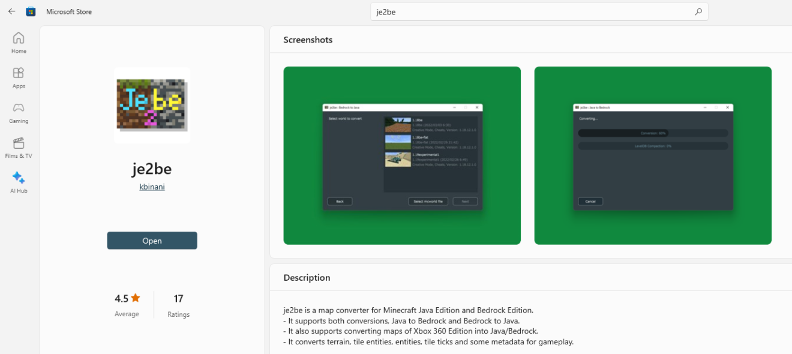This screenshot has height=354, width=792.
Task: Focus the search box containing je2be
Action: [x=528, y=12]
